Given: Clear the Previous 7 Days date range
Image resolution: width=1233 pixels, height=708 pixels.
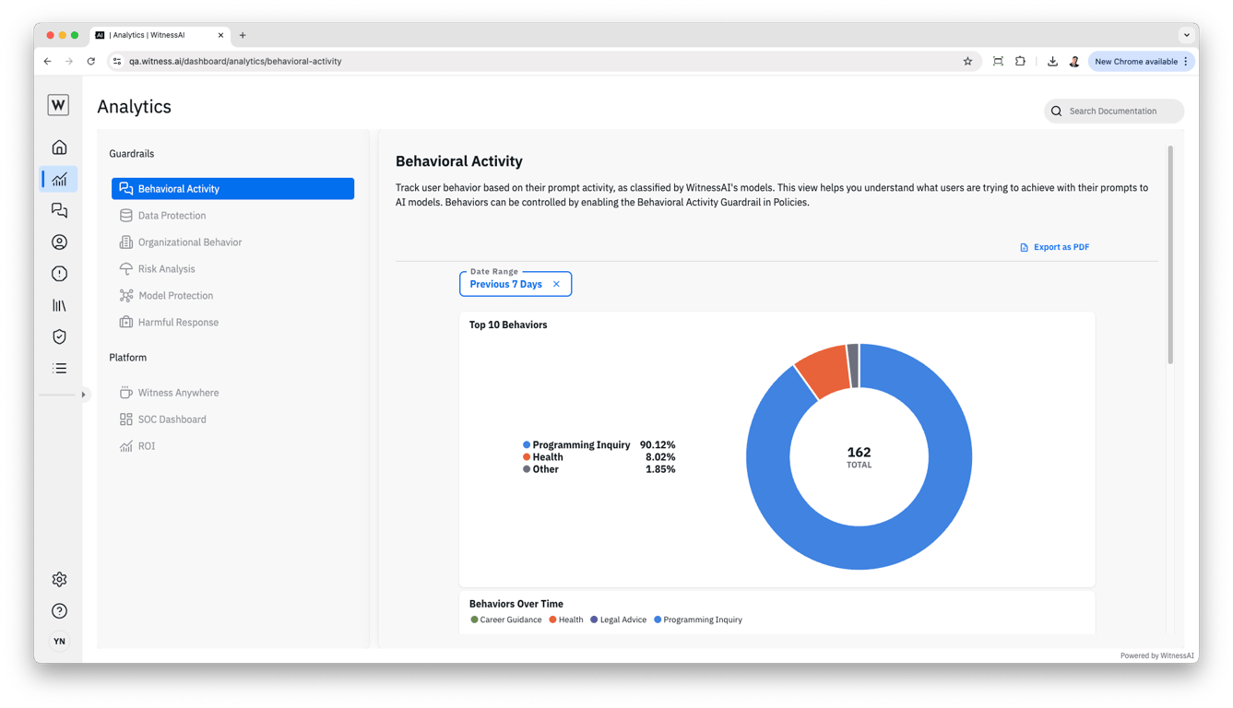Looking at the screenshot, I should click(x=556, y=284).
